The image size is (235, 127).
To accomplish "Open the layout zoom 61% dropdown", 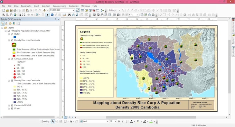I will click(x=138, y=15).
